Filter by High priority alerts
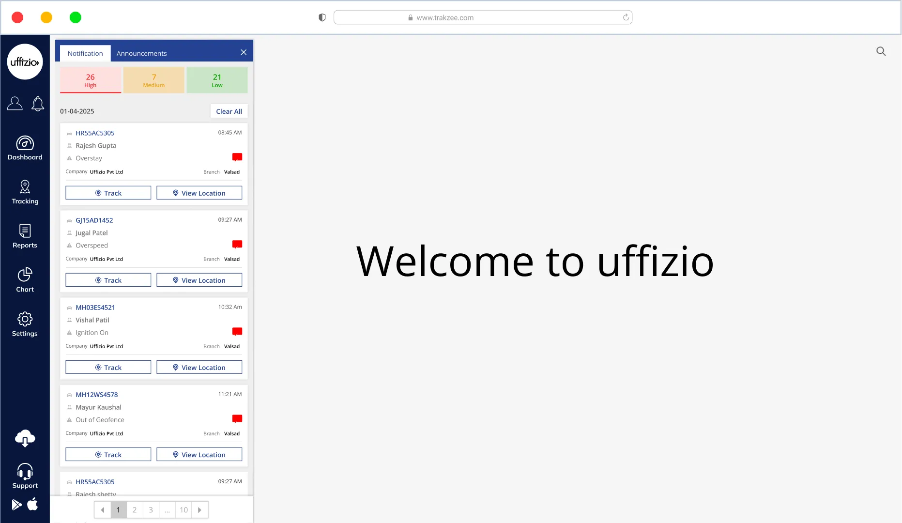The width and height of the screenshot is (902, 523). (91, 80)
